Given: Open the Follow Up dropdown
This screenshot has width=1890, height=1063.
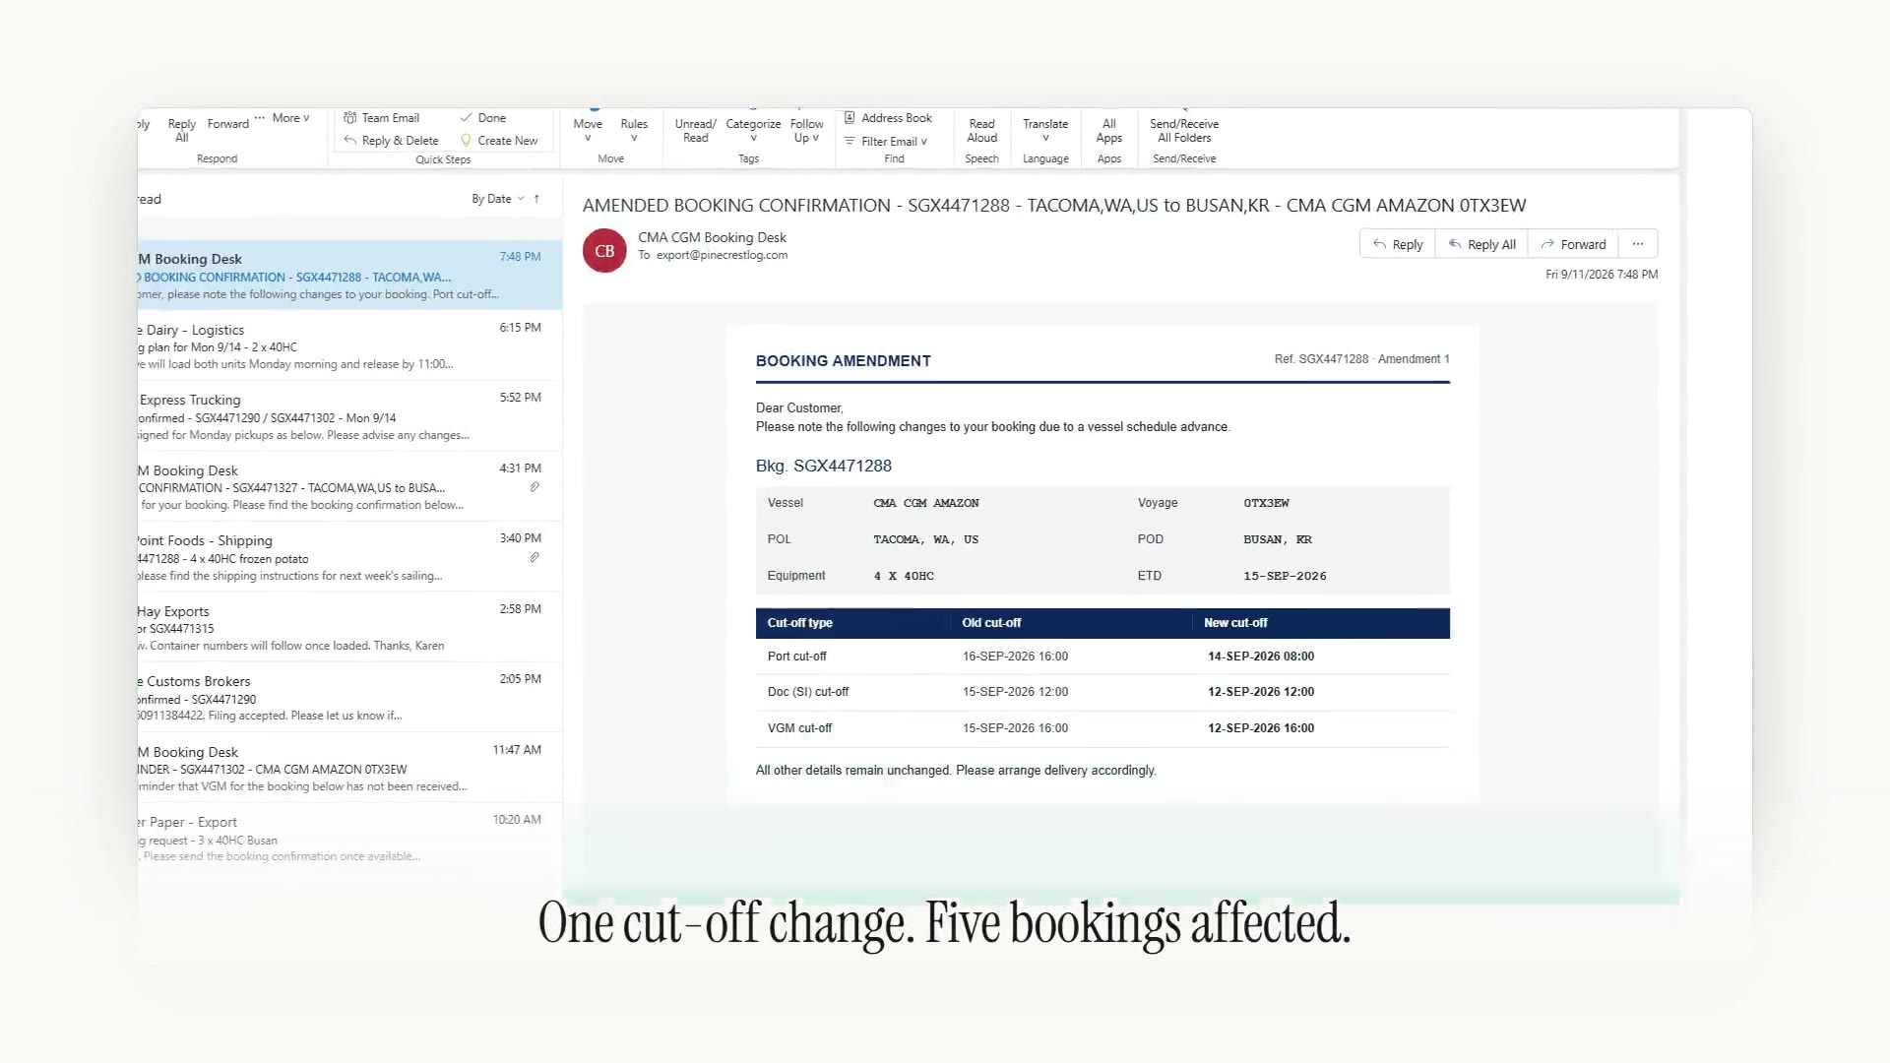Looking at the screenshot, I should 806,130.
